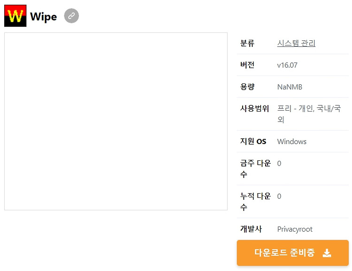Image resolution: width=352 pixels, height=271 pixels.
Task: Click the 버전 label
Action: (x=247, y=65)
